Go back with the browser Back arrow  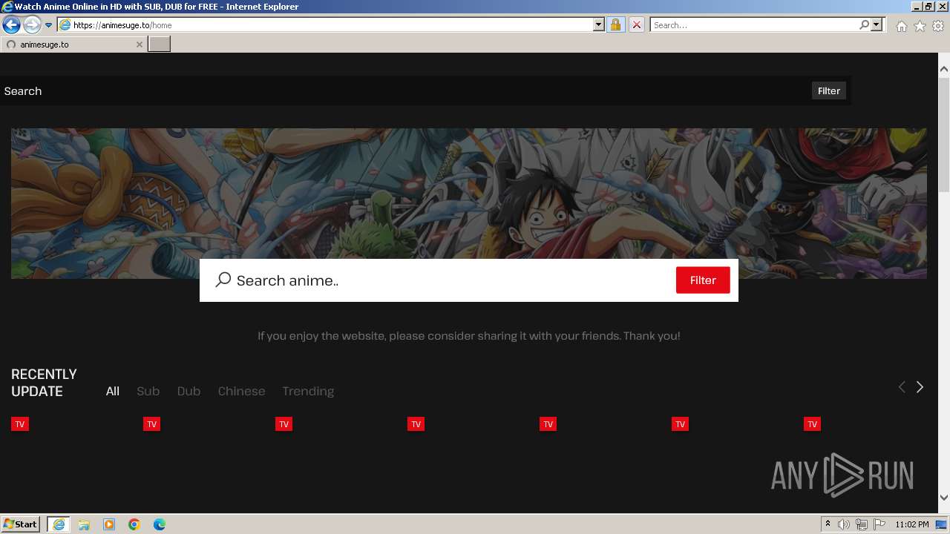point(11,24)
